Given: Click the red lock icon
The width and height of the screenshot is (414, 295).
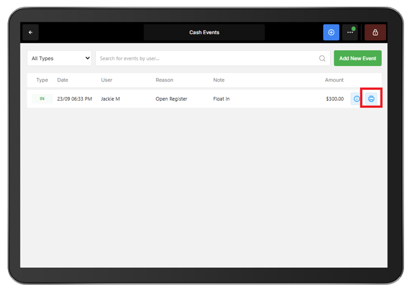Looking at the screenshot, I should pyautogui.click(x=375, y=32).
